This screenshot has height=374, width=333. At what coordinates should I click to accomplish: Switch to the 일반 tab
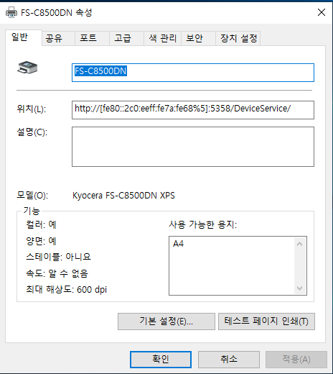click(x=24, y=37)
